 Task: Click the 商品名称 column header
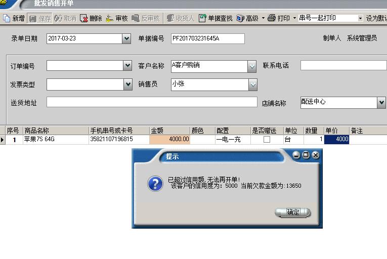[56, 131]
